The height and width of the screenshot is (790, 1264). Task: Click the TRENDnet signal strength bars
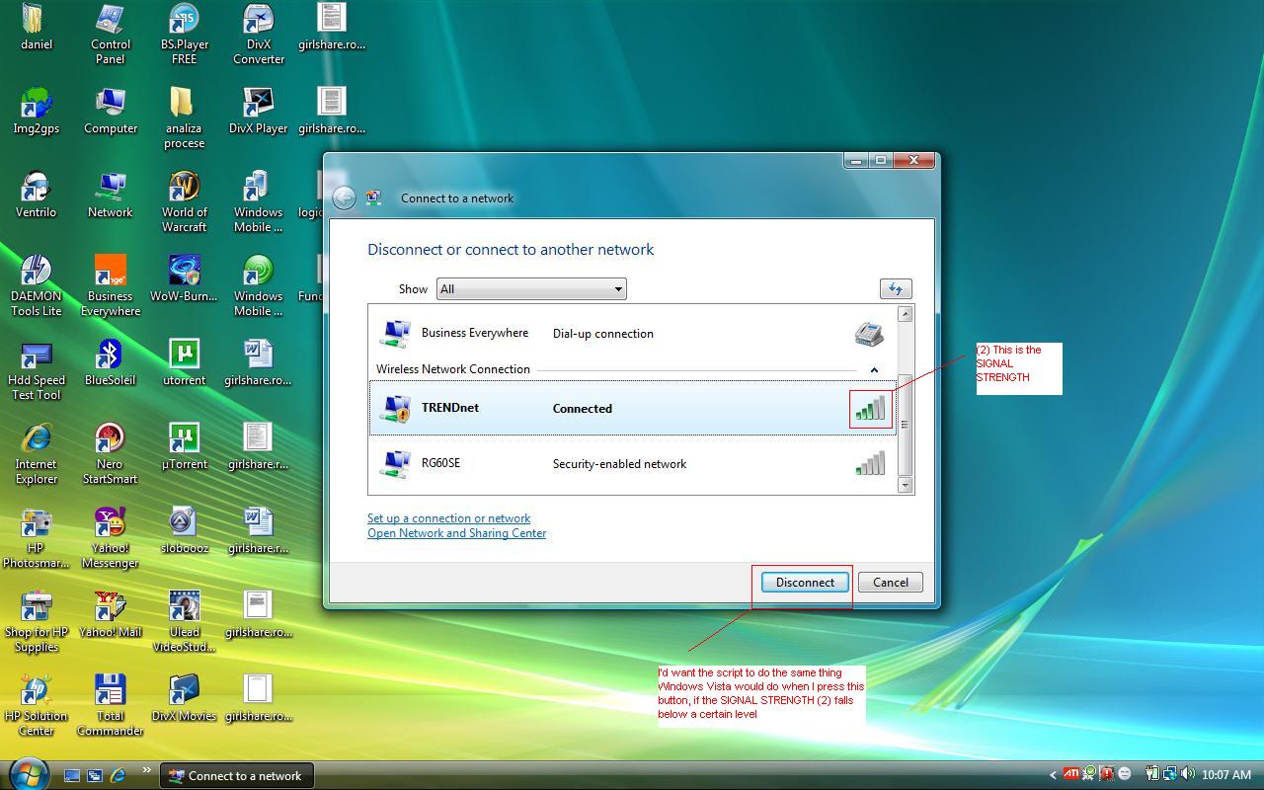[870, 408]
